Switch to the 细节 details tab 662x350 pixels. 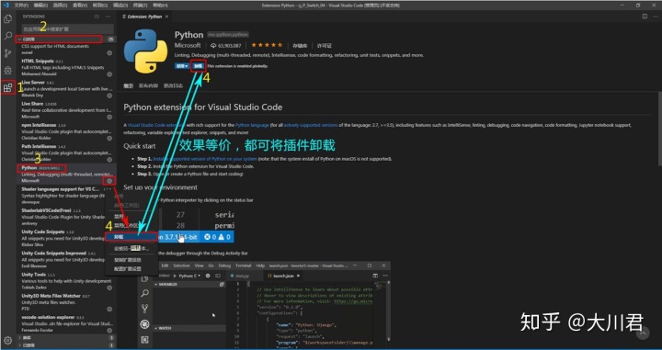[x=129, y=85]
